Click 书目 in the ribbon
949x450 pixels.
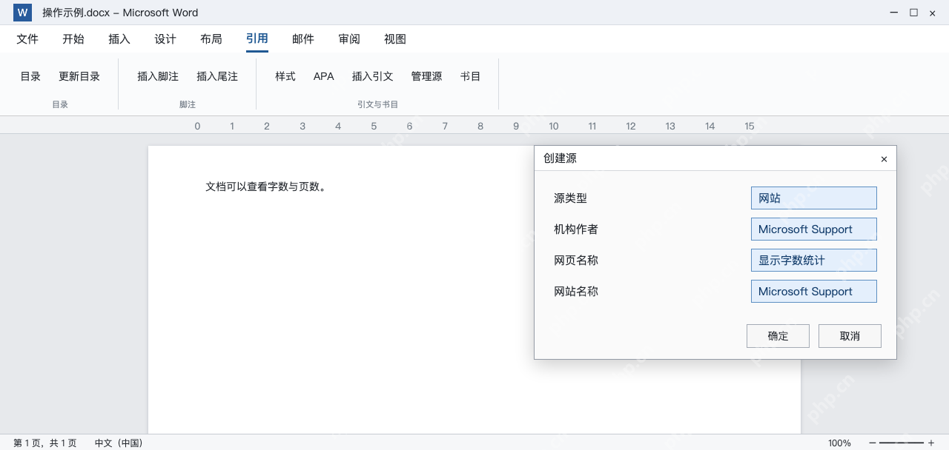point(471,76)
